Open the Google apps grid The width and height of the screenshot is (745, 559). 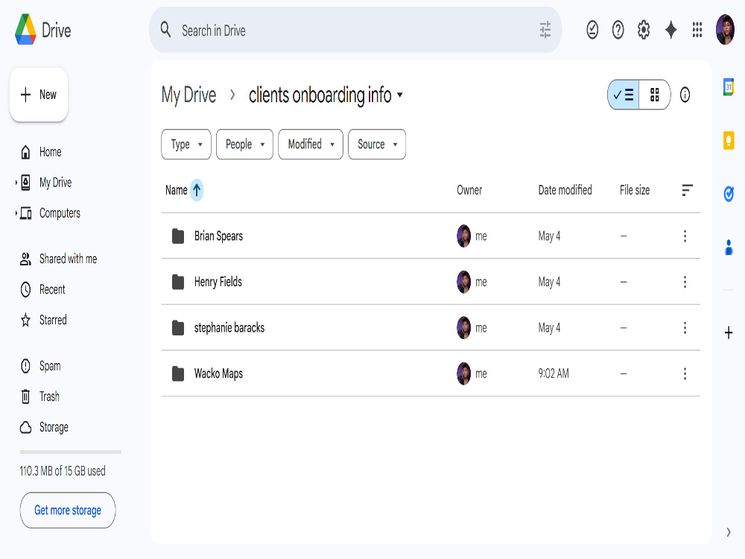tap(697, 30)
